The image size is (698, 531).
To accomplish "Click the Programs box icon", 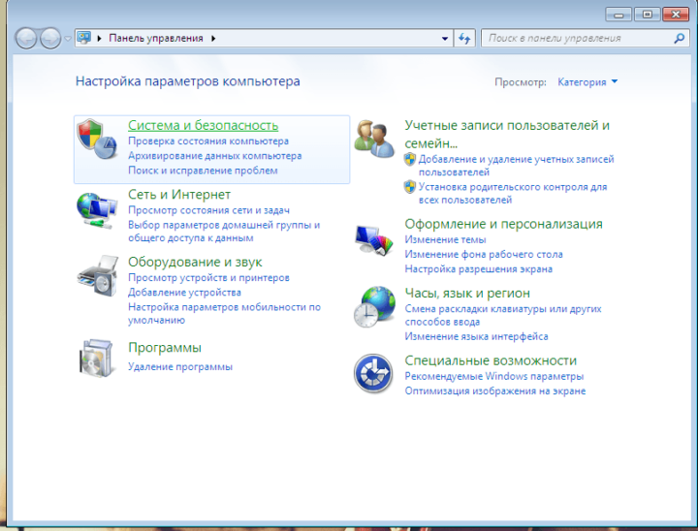I will pyautogui.click(x=96, y=358).
